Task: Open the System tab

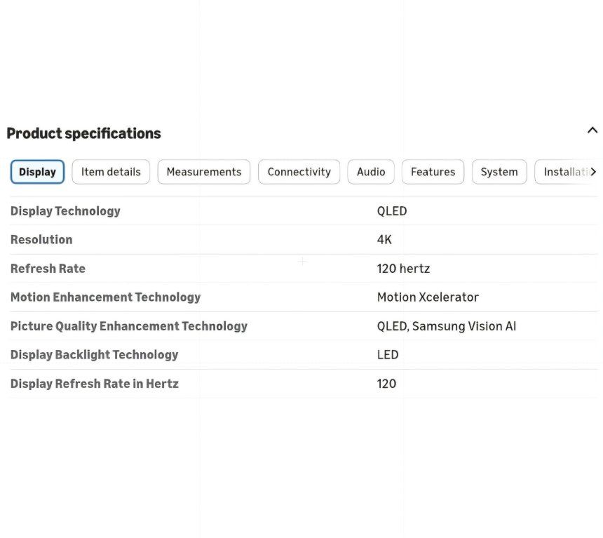Action: [499, 172]
